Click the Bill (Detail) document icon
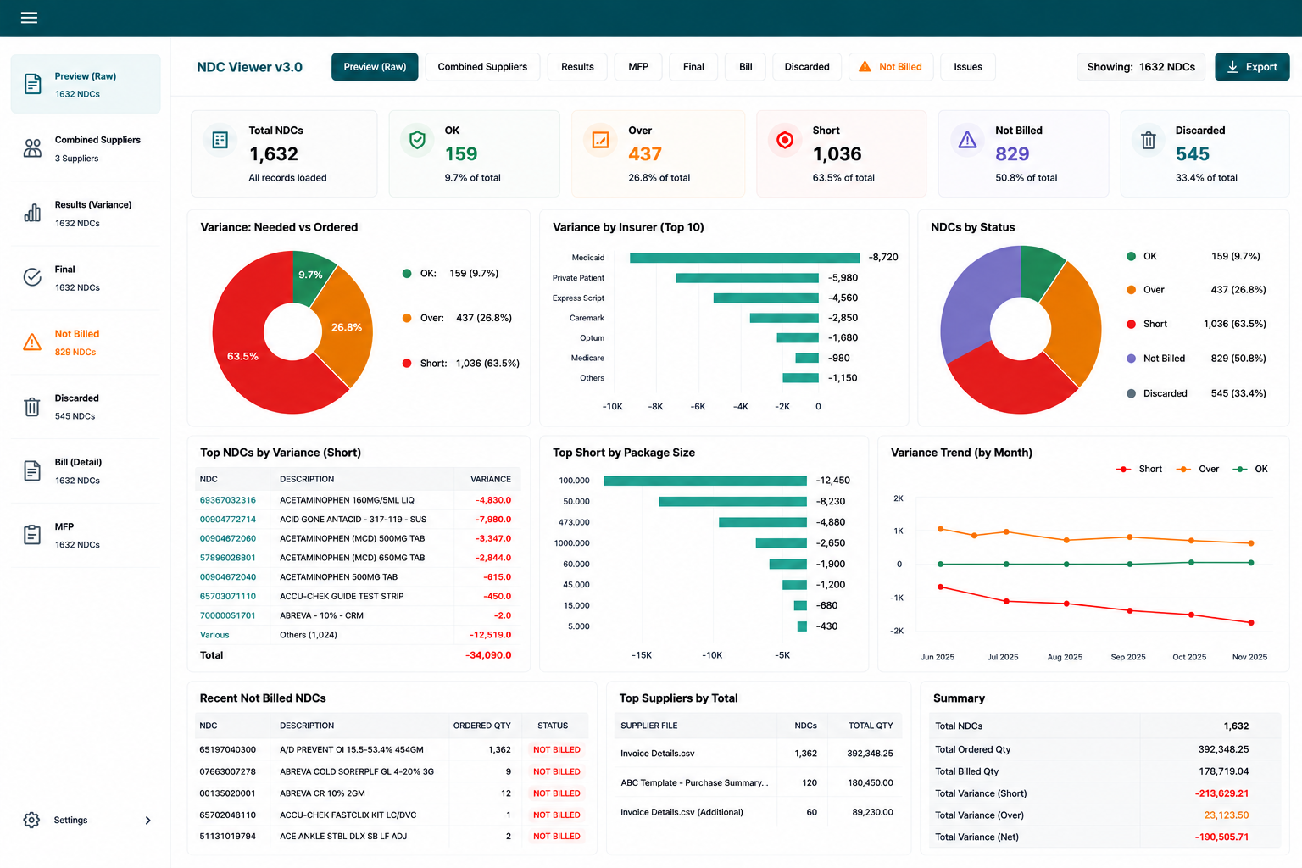The width and height of the screenshot is (1302, 868). pyautogui.click(x=32, y=470)
